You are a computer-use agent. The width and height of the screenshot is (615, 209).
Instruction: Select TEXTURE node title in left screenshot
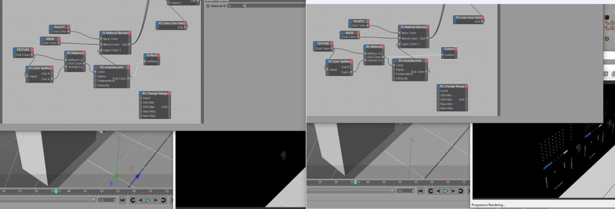click(23, 49)
